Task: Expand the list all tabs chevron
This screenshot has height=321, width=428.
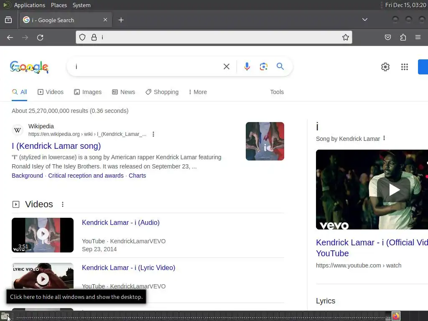Action: coord(364,20)
